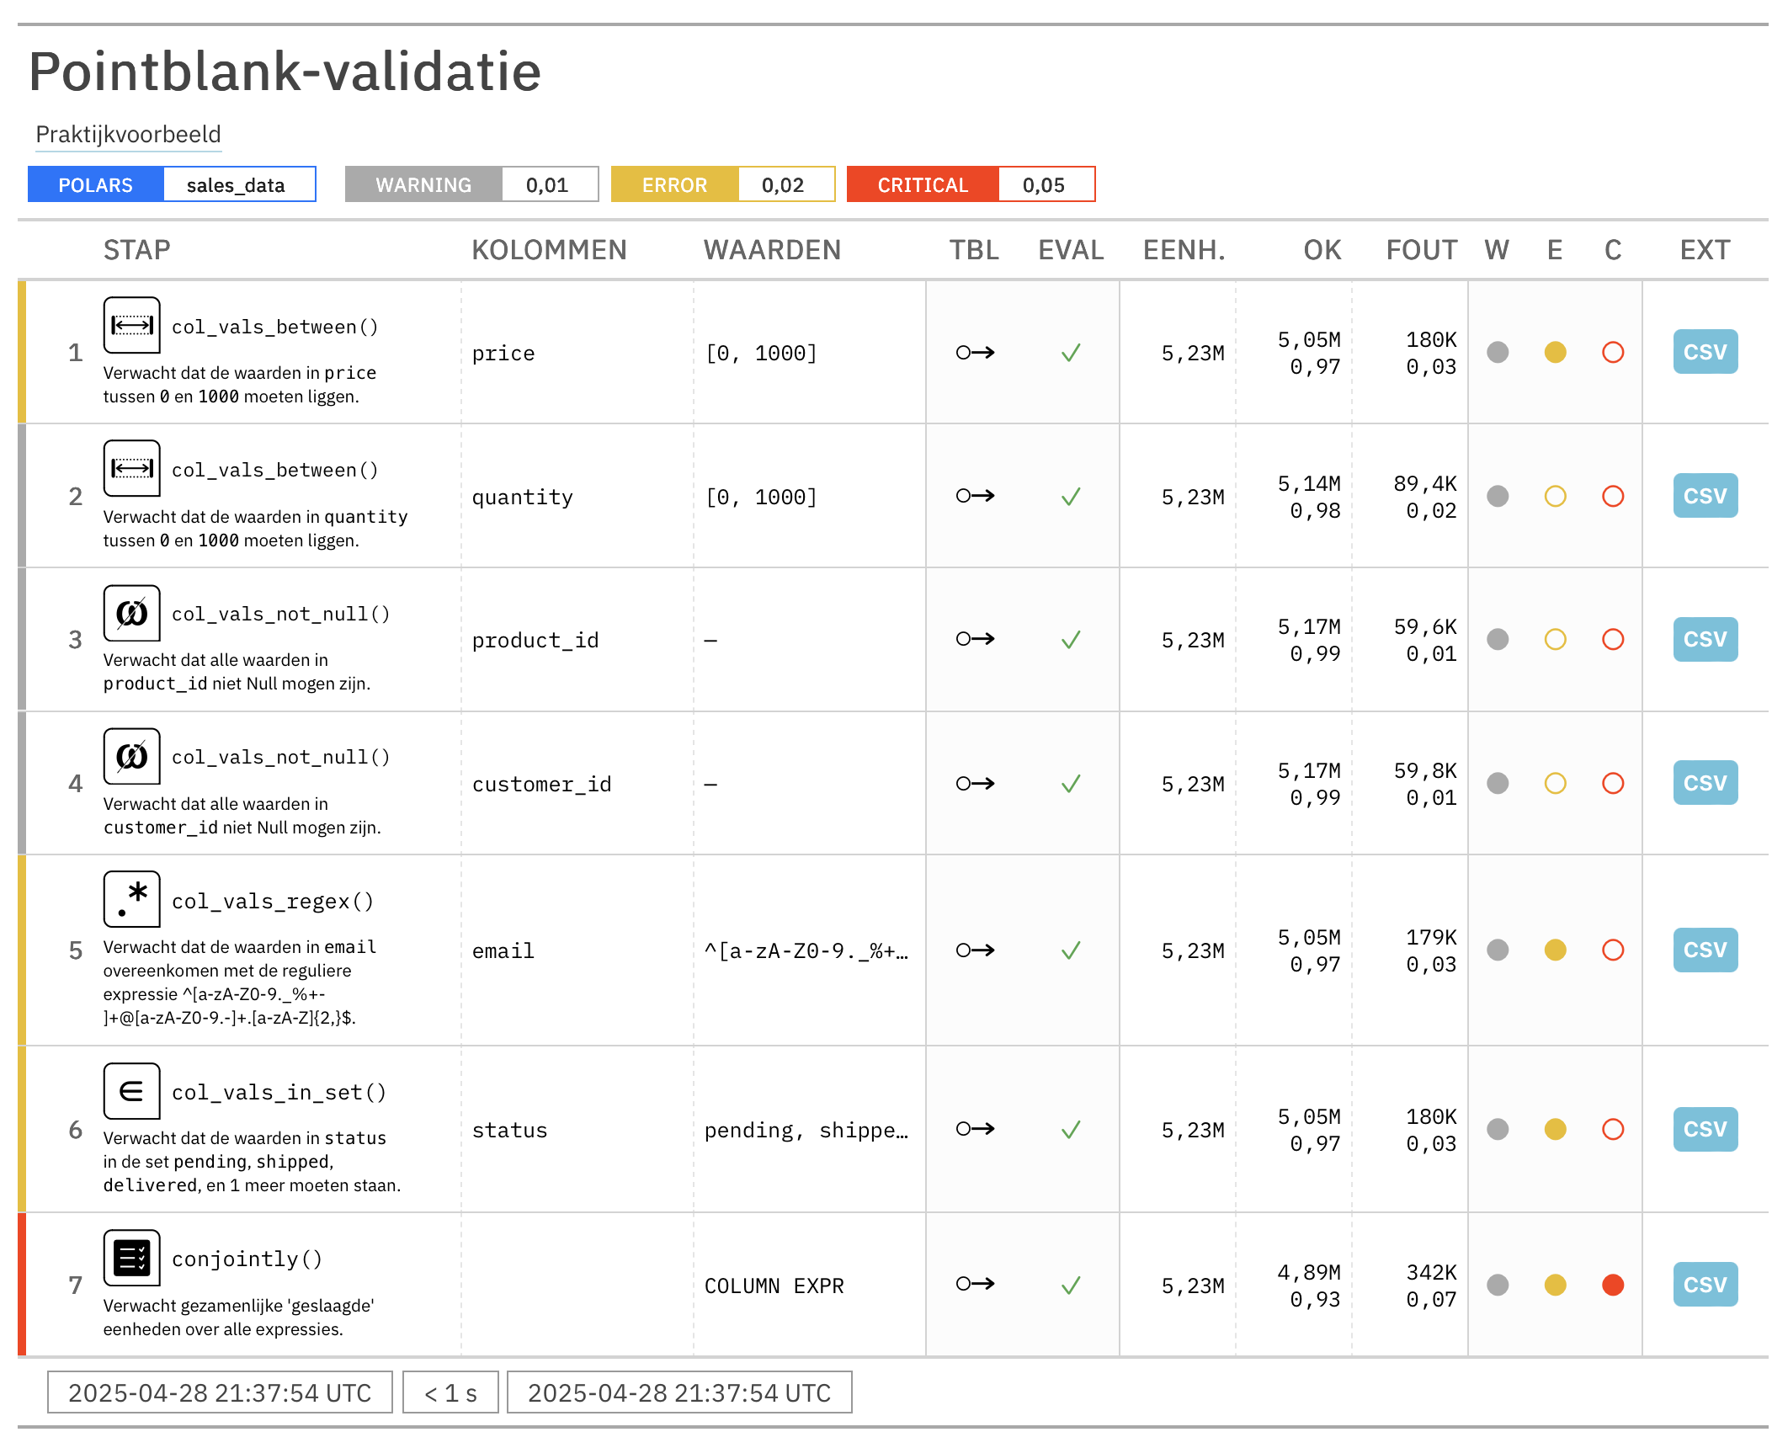Click the col_vals_between icon in step 1

[131, 325]
